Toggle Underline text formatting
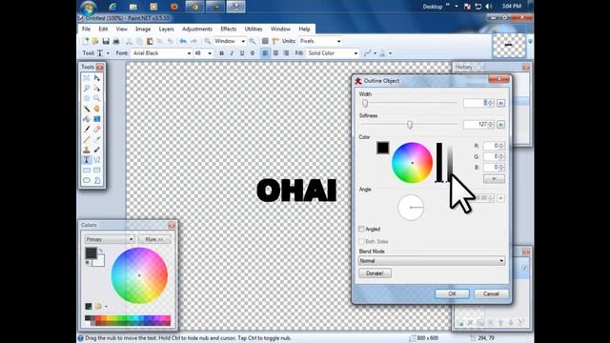Viewport: 610px width, 343px height. (x=242, y=53)
